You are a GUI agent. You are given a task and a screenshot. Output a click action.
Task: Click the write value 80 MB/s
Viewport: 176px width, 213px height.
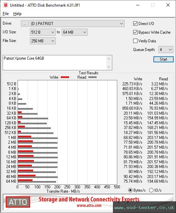(135, 172)
